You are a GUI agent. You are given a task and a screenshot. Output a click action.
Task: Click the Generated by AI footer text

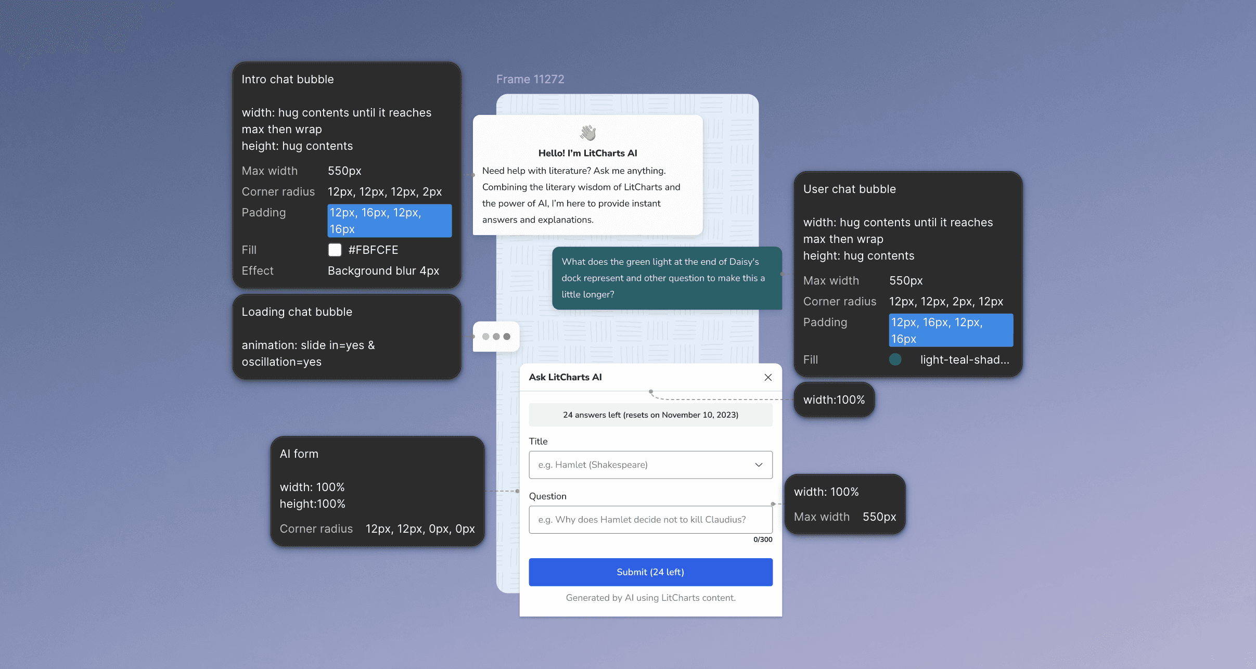coord(650,598)
